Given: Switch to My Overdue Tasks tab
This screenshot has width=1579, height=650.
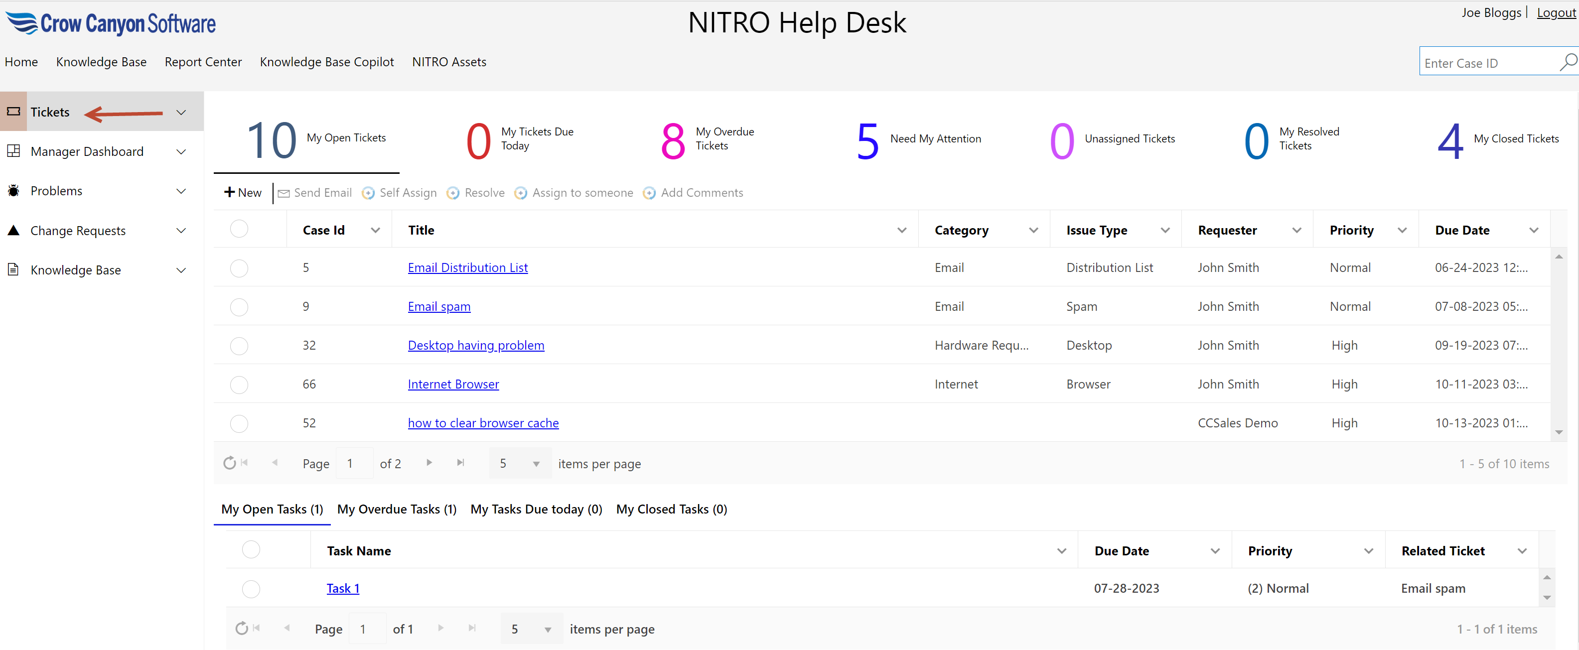Looking at the screenshot, I should click(397, 509).
